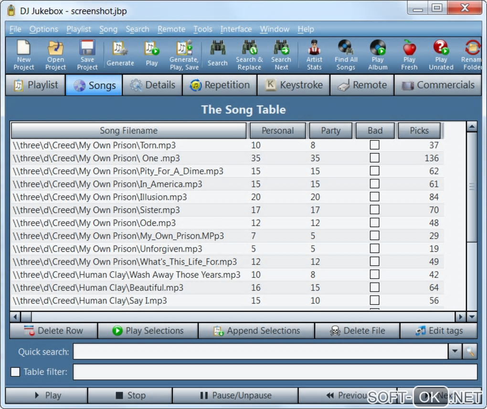This screenshot has height=409, width=487.
Task: Open the Keystroke tab
Action: pyautogui.click(x=294, y=85)
